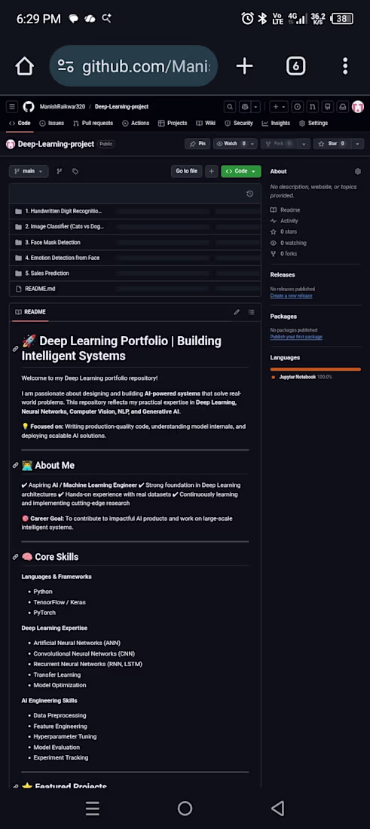Viewport: 370px width, 829px height.
Task: Switch to the Issues tab
Action: coord(52,123)
